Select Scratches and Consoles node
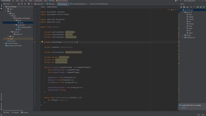The image size is (206, 116). [x=14, y=46]
